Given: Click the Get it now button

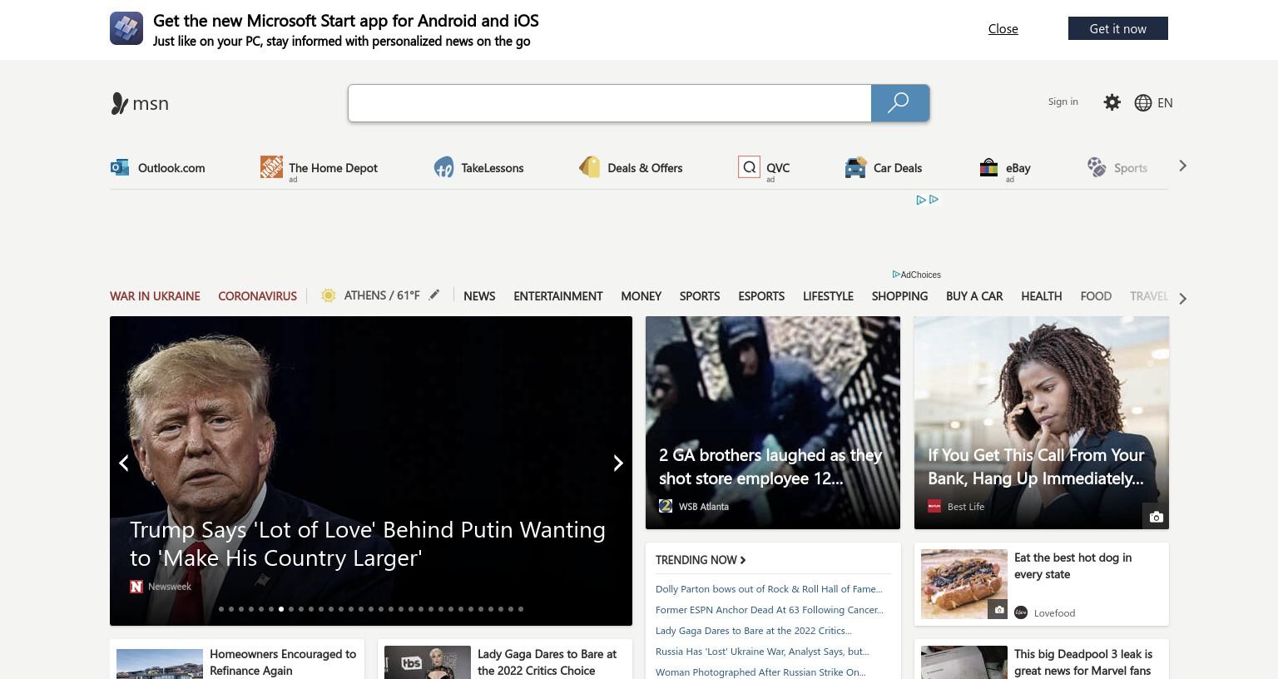Looking at the screenshot, I should (1118, 28).
